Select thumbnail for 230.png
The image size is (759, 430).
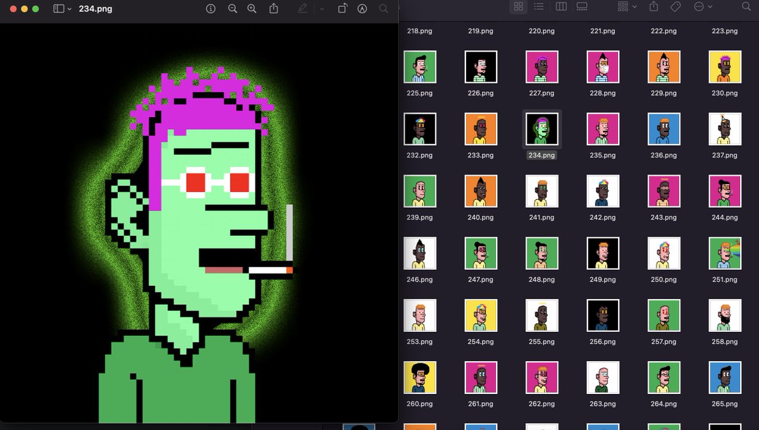(725, 67)
